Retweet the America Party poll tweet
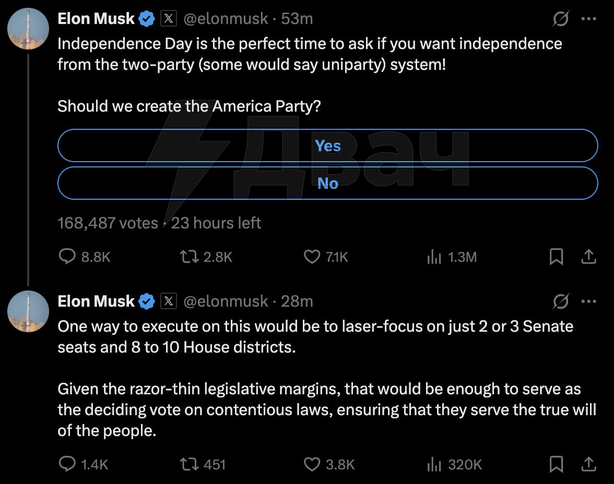The height and width of the screenshot is (484, 614). coord(206,257)
